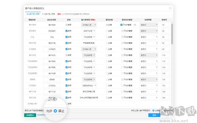Screen dimensions: 197x123
Task: Open 都显示 dropdown in the 相关文档 row
Action: 149,98
